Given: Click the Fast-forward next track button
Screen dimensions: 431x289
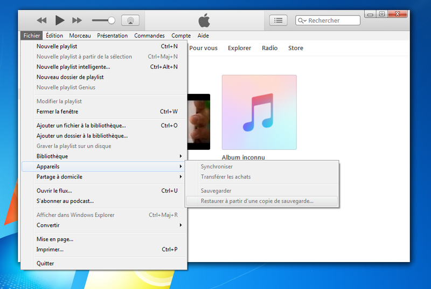Looking at the screenshot, I should pos(77,20).
